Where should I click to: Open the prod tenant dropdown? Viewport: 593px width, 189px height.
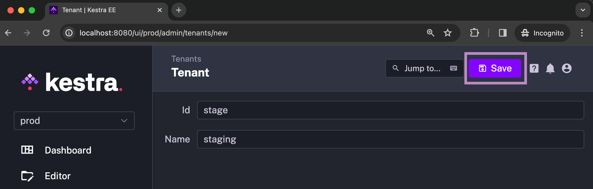(74, 121)
